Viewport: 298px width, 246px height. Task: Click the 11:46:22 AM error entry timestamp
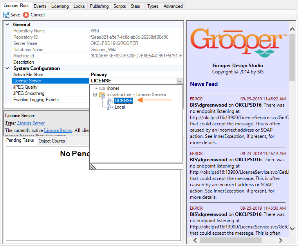click(263, 99)
